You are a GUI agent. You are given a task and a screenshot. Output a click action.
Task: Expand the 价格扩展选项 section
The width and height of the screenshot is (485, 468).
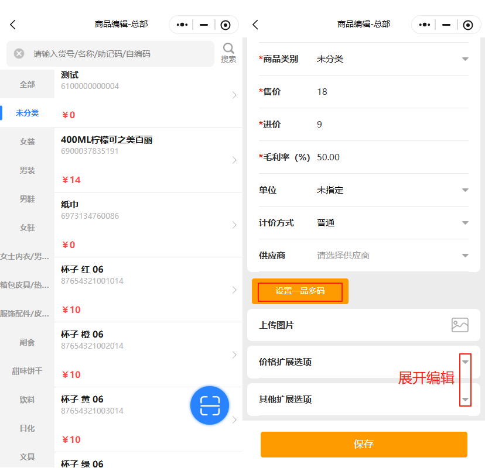pos(465,362)
